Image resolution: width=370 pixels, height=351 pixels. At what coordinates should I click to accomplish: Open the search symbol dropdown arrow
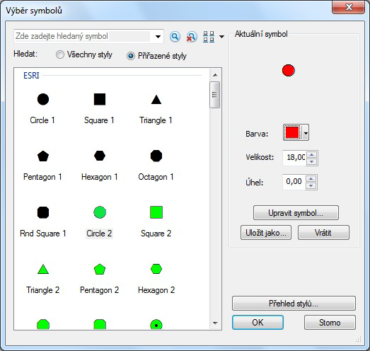(158, 37)
